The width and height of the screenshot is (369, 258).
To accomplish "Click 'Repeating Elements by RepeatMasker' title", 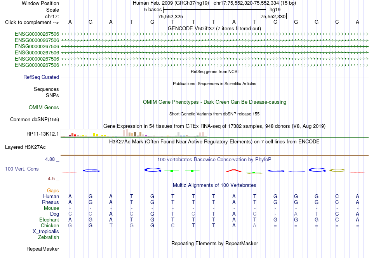I will 214,243.
